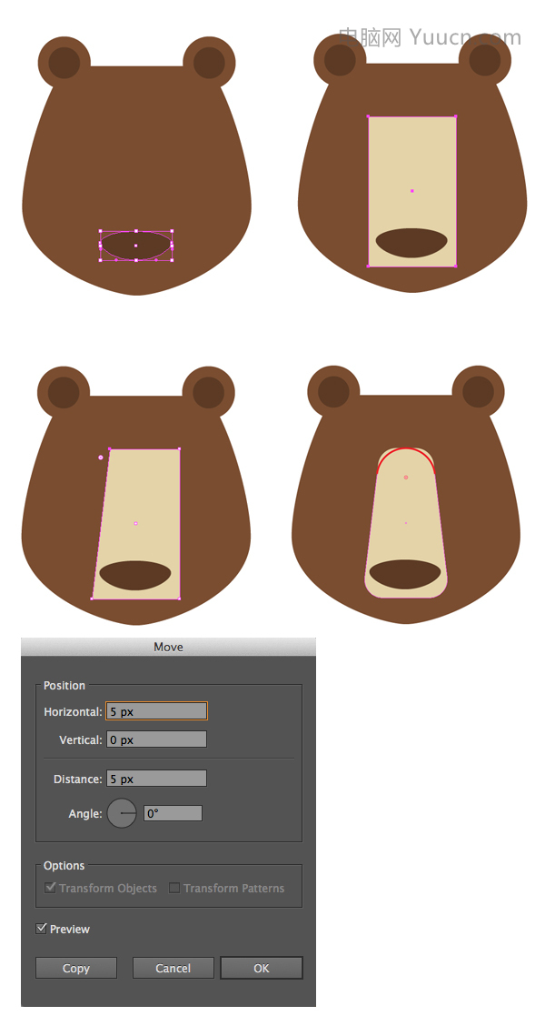Click the Move dialog title bar
The width and height of the screenshot is (545, 1026).
pyautogui.click(x=169, y=647)
